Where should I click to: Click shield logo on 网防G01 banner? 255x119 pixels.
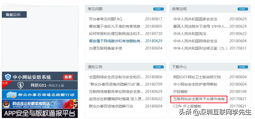(20, 85)
